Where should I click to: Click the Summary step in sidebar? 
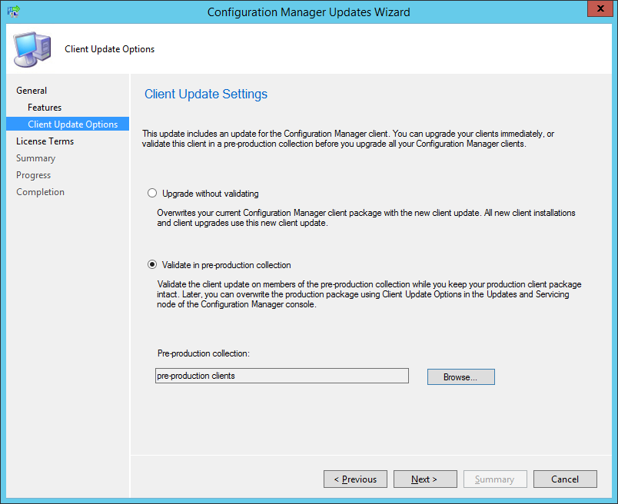pyautogui.click(x=36, y=158)
